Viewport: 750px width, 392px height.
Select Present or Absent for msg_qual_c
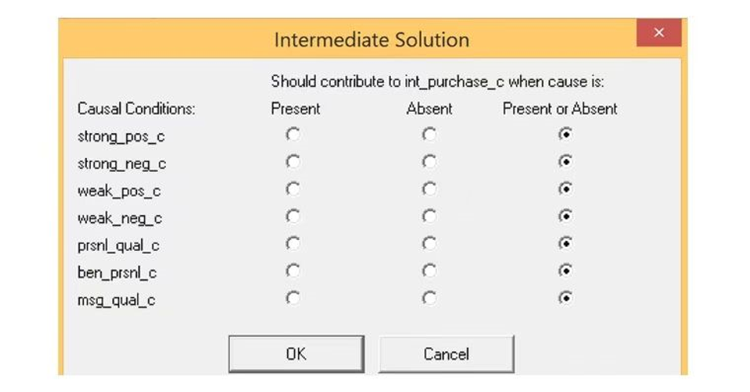(x=566, y=298)
